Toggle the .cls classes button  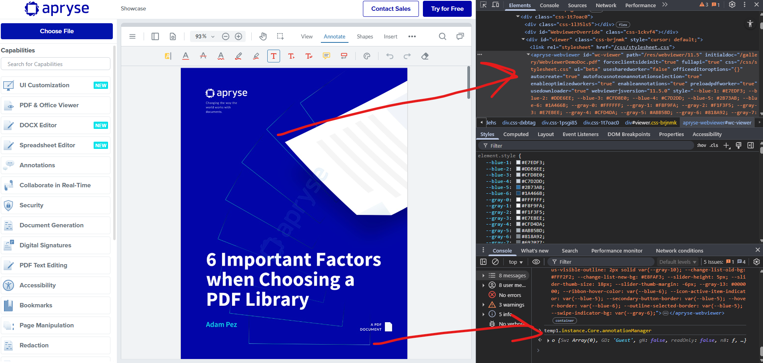click(x=714, y=145)
